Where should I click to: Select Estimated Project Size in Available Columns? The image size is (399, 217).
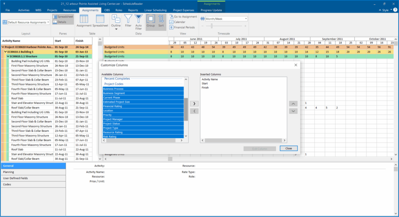tap(143, 102)
